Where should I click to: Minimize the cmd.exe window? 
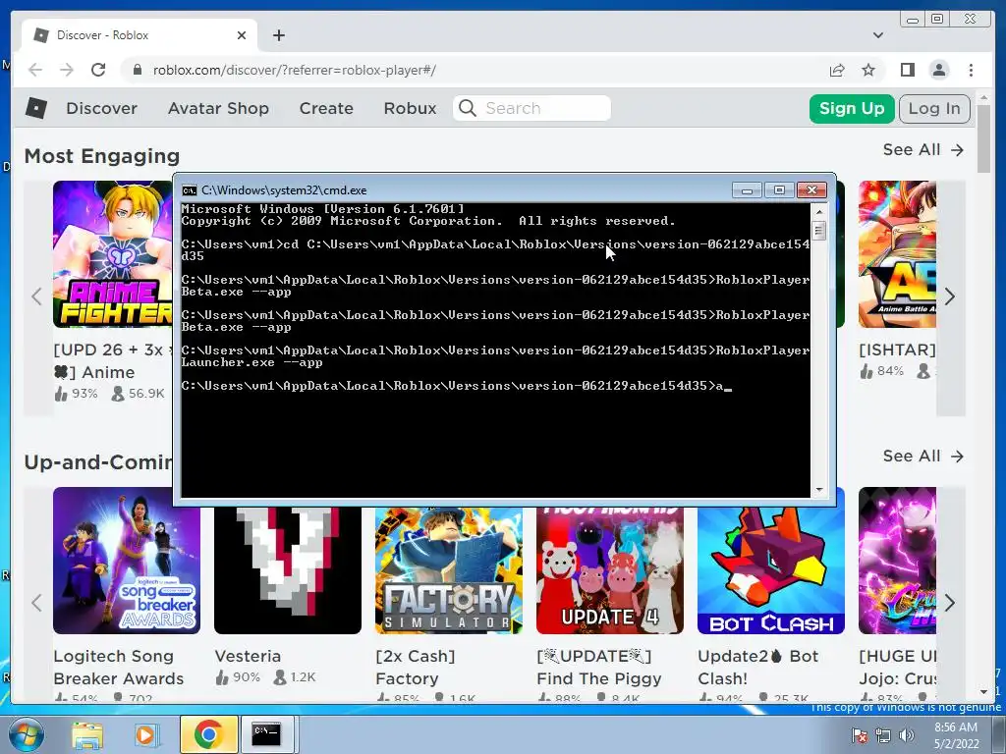pyautogui.click(x=747, y=190)
